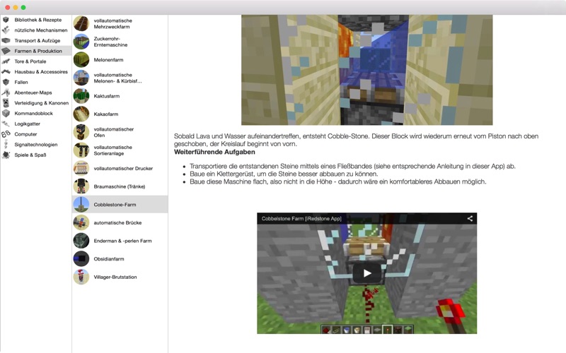Click the Farmen & Produktion category icon

(x=6, y=51)
